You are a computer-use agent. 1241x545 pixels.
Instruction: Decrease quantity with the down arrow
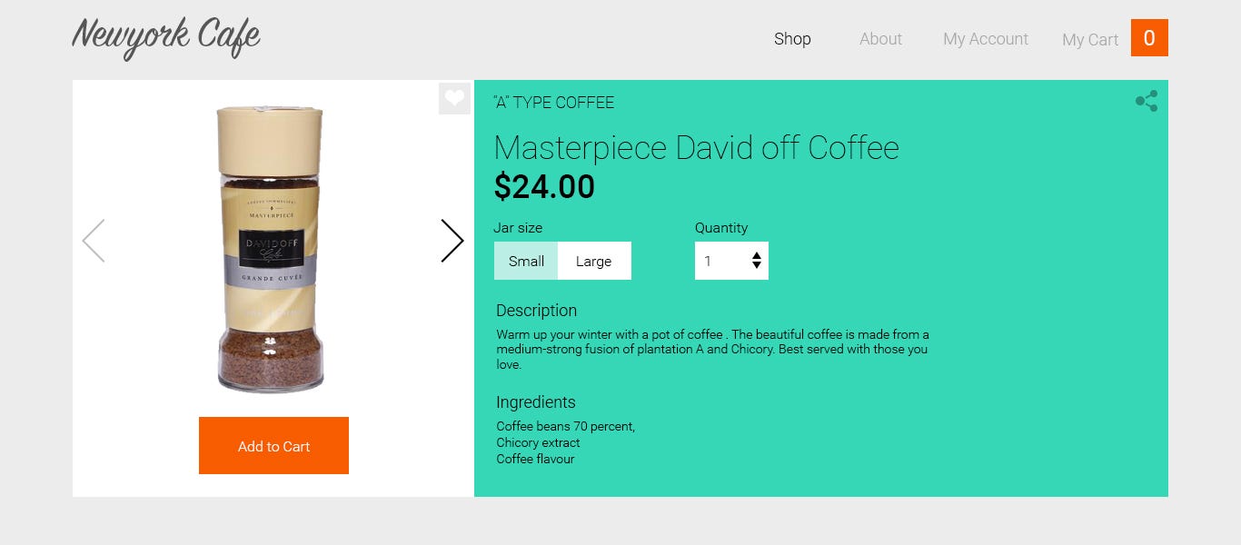point(757,266)
